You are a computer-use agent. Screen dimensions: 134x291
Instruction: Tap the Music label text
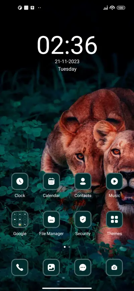pyautogui.click(x=114, y=196)
